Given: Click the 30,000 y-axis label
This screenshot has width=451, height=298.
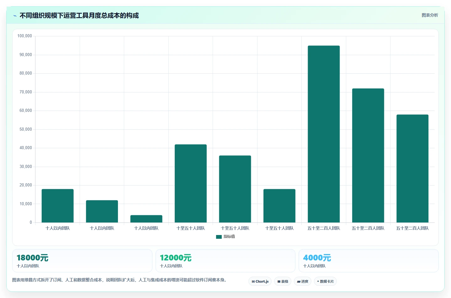Looking at the screenshot, I should pos(26,167).
